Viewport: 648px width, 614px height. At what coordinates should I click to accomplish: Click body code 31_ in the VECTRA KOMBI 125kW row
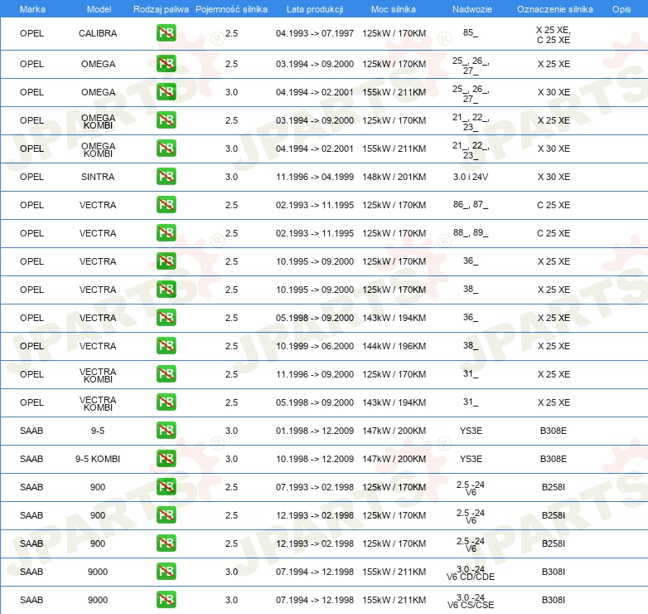[471, 373]
